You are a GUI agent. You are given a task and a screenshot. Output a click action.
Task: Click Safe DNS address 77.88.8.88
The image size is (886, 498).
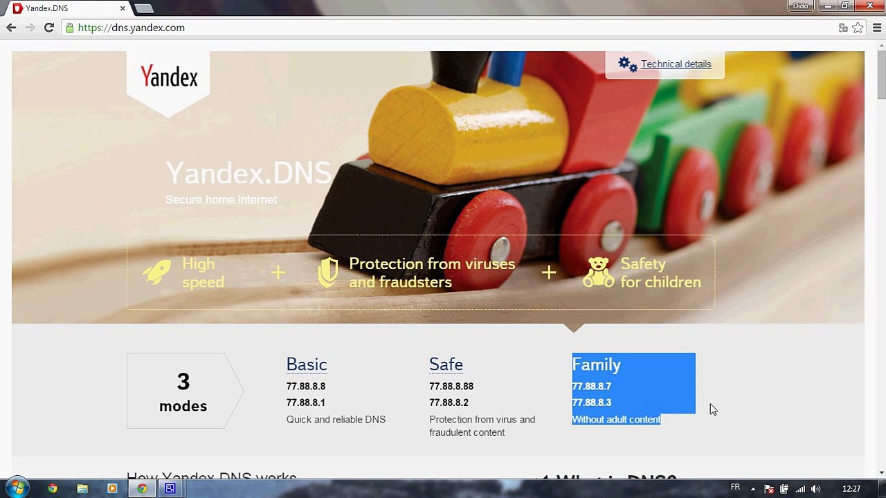point(451,386)
